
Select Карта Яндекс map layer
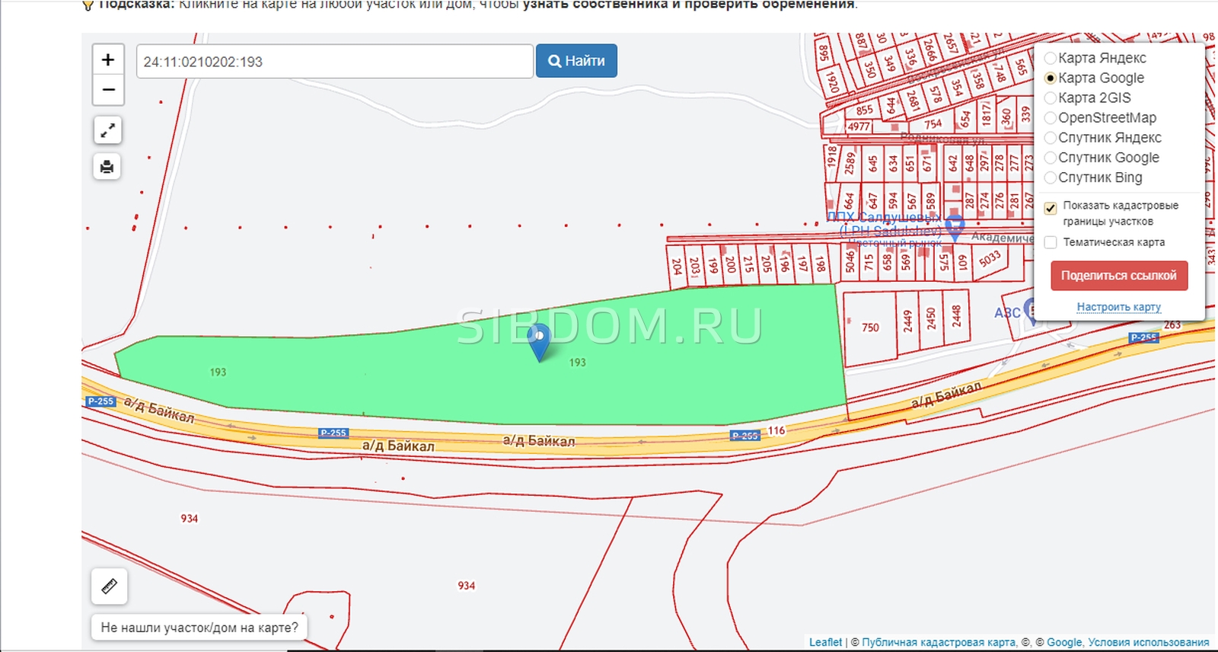(1050, 58)
